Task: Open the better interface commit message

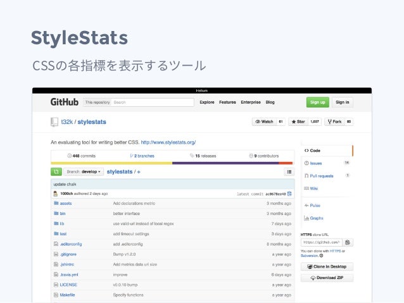Action: [x=126, y=213]
